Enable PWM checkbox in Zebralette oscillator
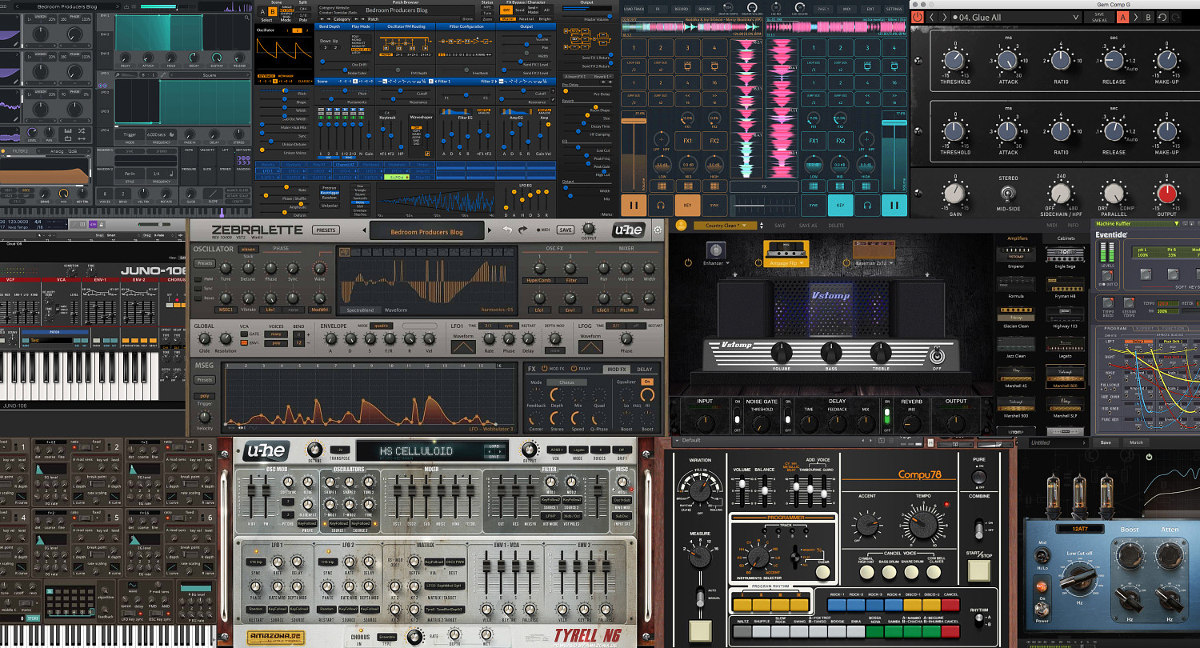1200x648 pixels. (198, 279)
